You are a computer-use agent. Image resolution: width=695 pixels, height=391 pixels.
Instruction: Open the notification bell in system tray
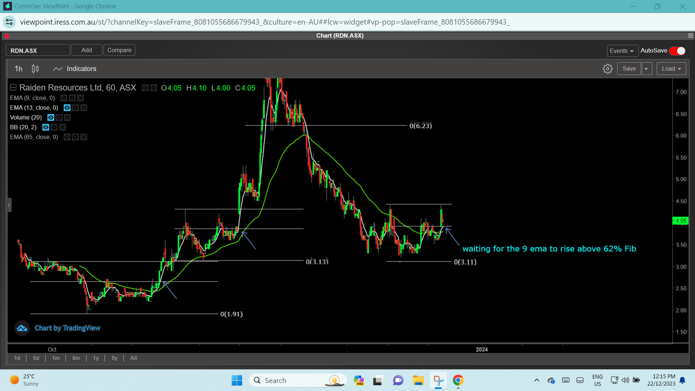pos(682,380)
